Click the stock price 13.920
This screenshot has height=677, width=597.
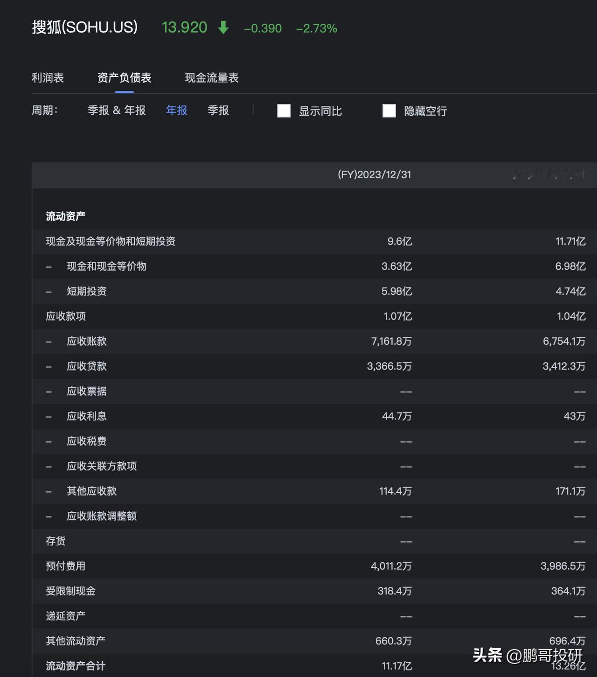click(184, 28)
